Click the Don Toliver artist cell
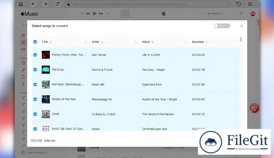 pos(99,55)
